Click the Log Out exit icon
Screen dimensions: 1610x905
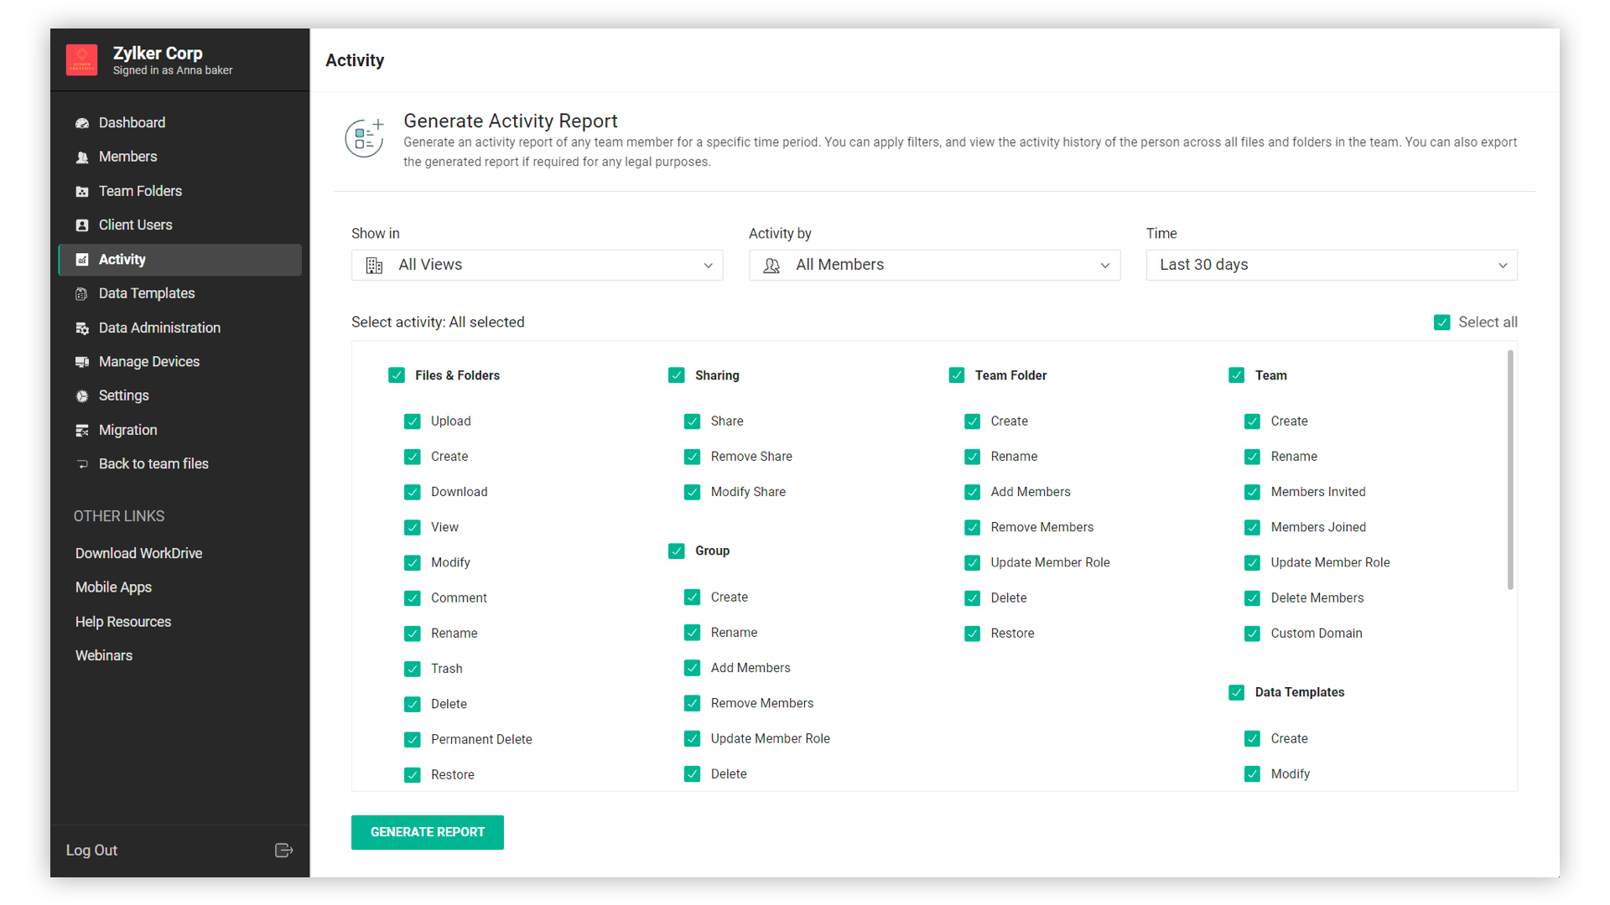tap(283, 851)
